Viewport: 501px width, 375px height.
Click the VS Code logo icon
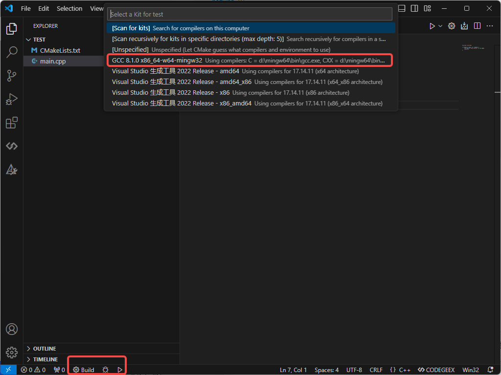pyautogui.click(x=9, y=8)
